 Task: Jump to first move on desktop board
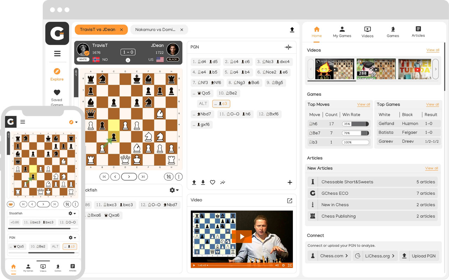pos(104,177)
